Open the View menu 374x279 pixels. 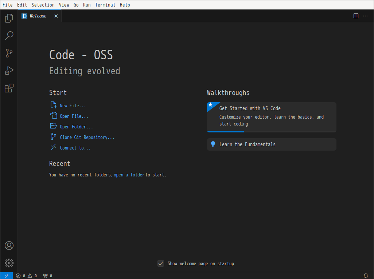[x=64, y=5]
